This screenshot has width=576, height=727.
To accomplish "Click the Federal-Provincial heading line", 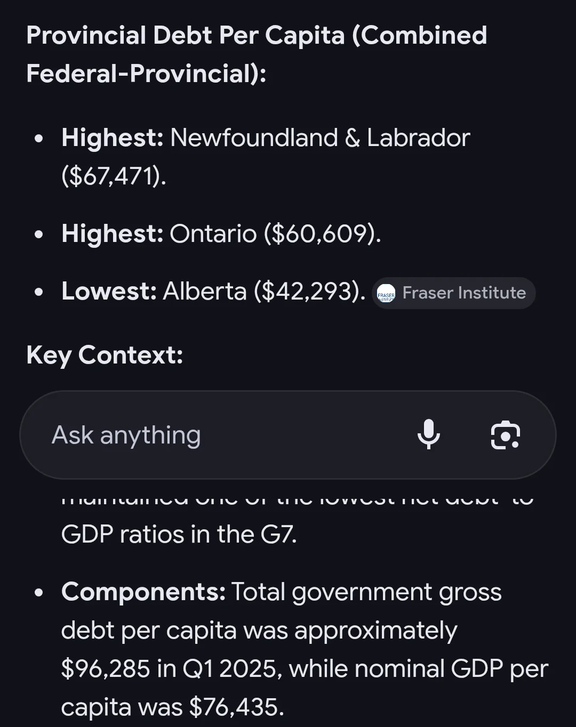I will (x=146, y=74).
